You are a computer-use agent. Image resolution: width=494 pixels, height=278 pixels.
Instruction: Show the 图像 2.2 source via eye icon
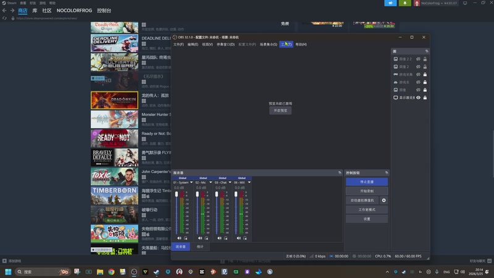[418, 59]
